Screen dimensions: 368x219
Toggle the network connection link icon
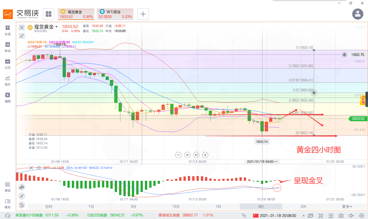point(244,216)
